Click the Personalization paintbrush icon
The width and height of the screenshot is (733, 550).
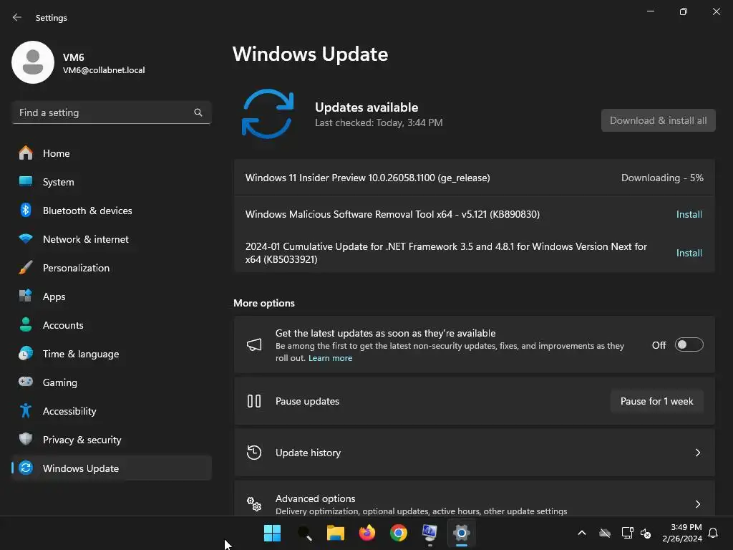(26, 268)
